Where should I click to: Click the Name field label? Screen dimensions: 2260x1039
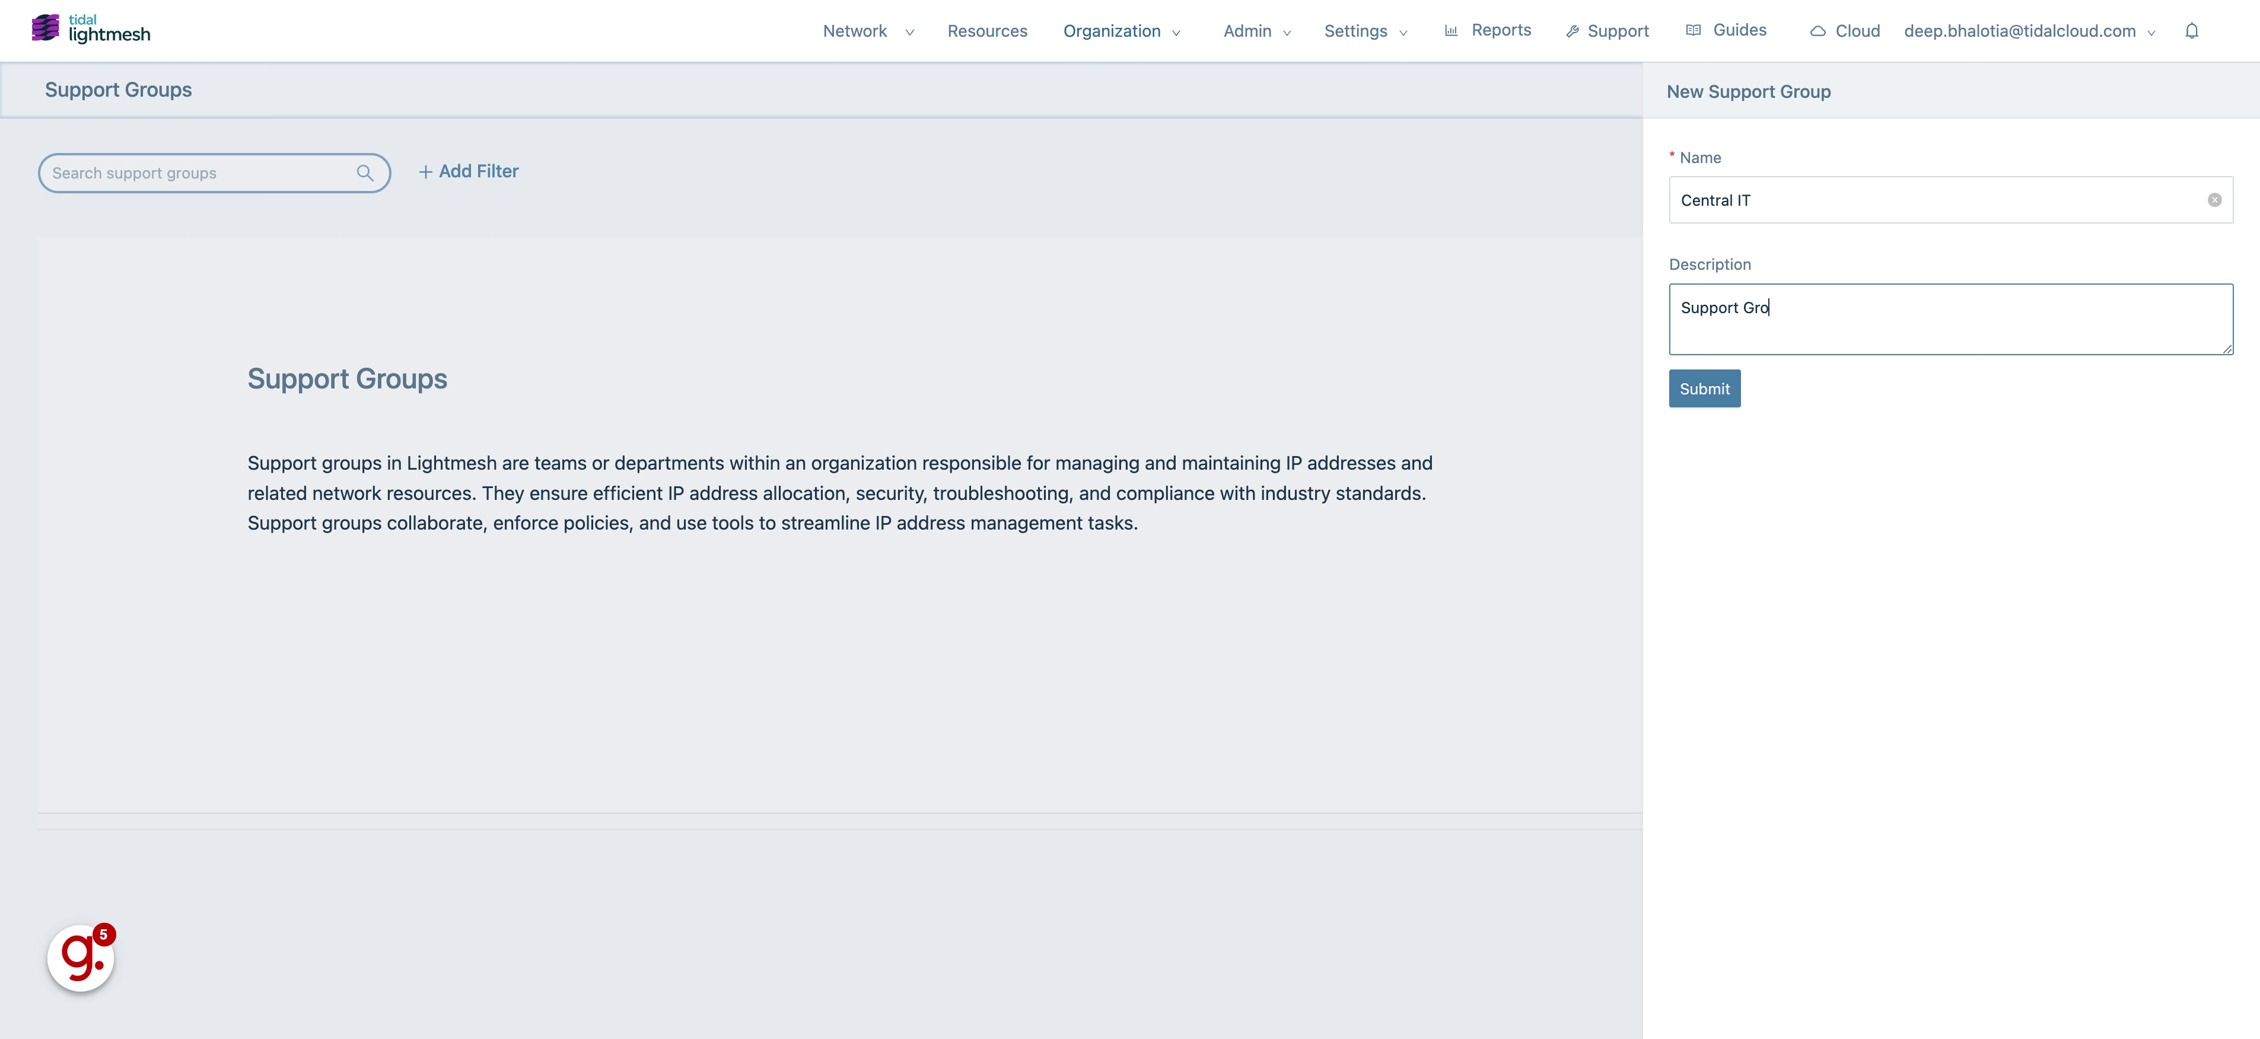1699,158
